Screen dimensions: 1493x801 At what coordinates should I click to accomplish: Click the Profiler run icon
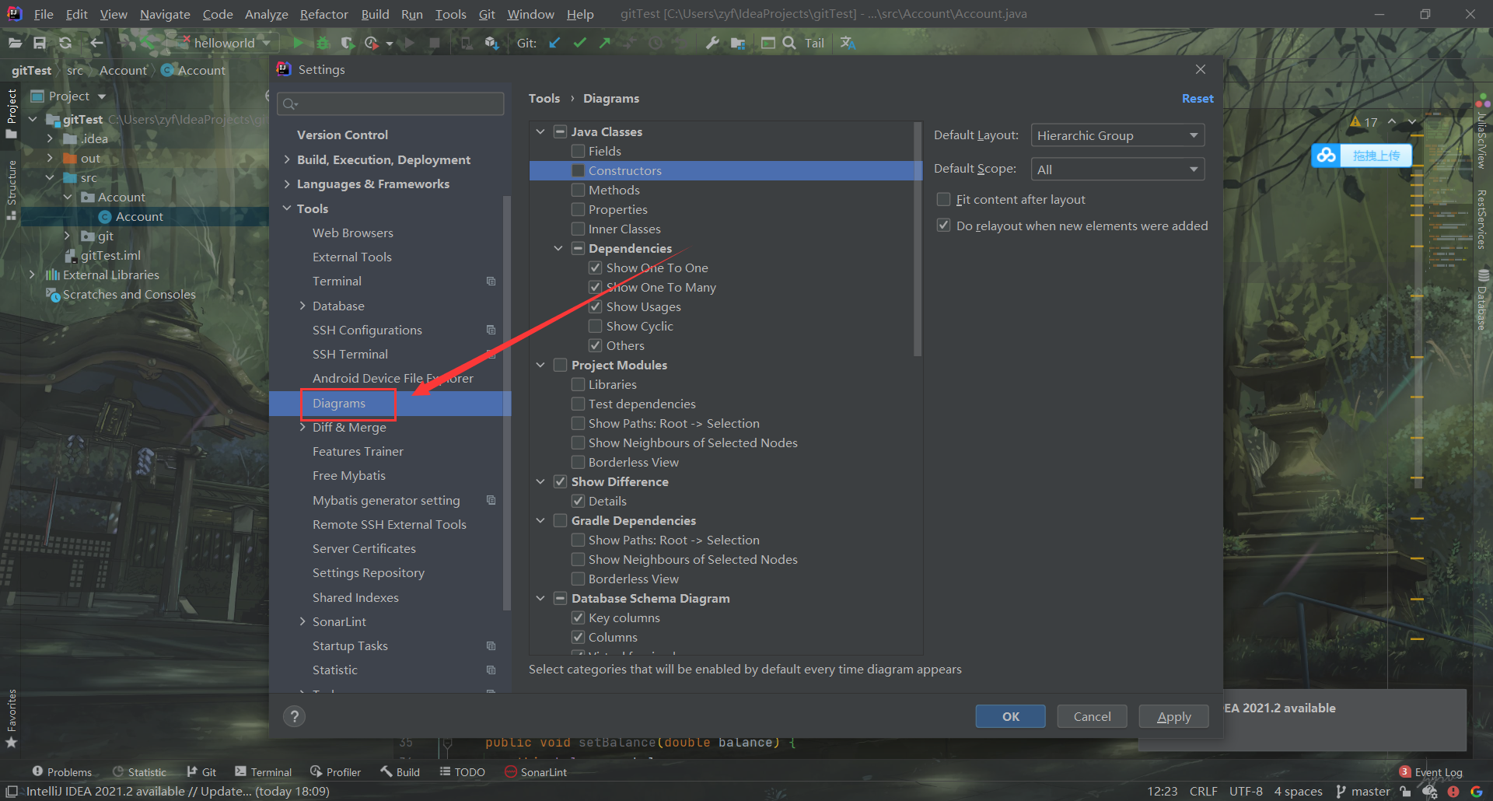[372, 43]
